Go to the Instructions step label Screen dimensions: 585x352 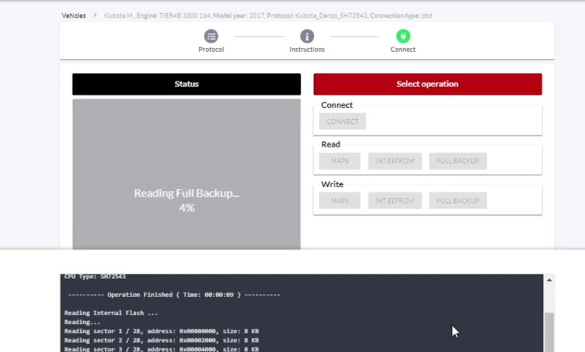(307, 50)
